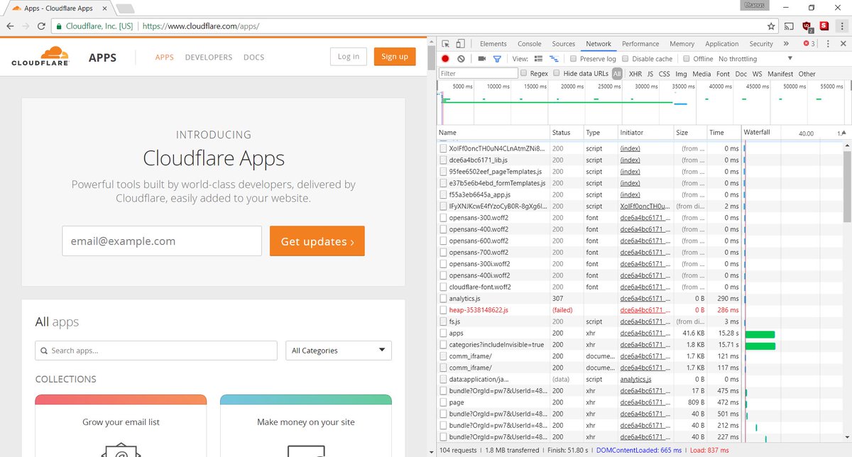Stop recording with the red record button
The image size is (852, 457).
coord(445,59)
